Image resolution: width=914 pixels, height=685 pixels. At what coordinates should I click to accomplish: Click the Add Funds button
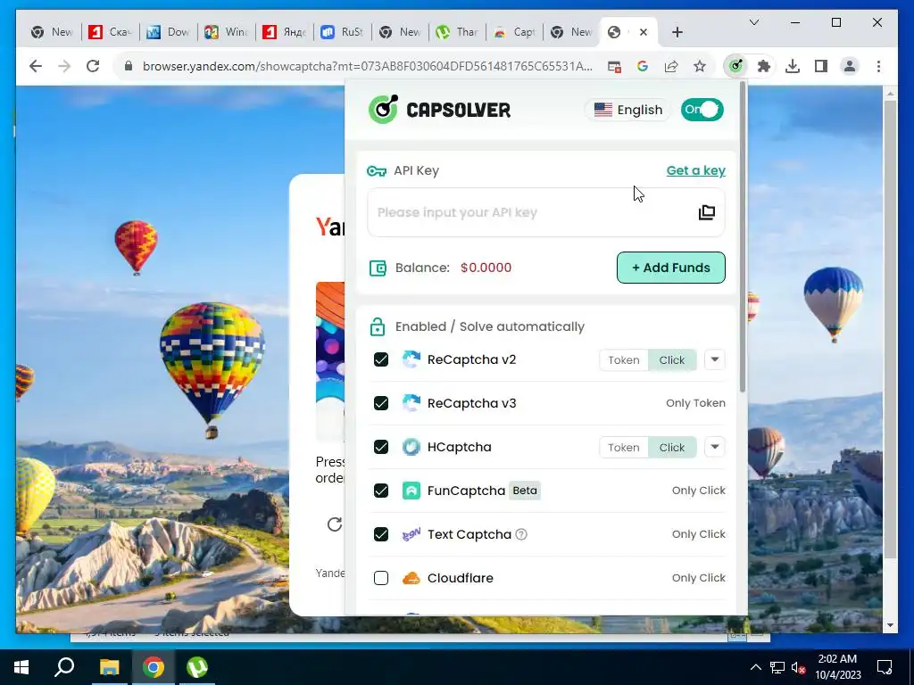(671, 268)
